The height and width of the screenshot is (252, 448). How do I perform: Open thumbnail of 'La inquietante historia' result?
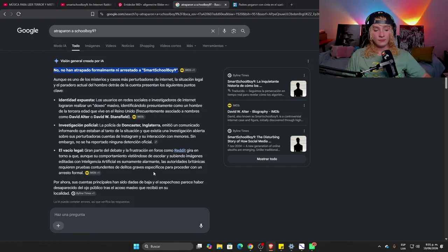(x=298, y=89)
